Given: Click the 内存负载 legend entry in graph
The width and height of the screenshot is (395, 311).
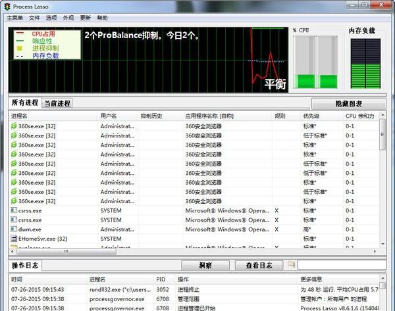Looking at the screenshot, I should tap(45, 56).
